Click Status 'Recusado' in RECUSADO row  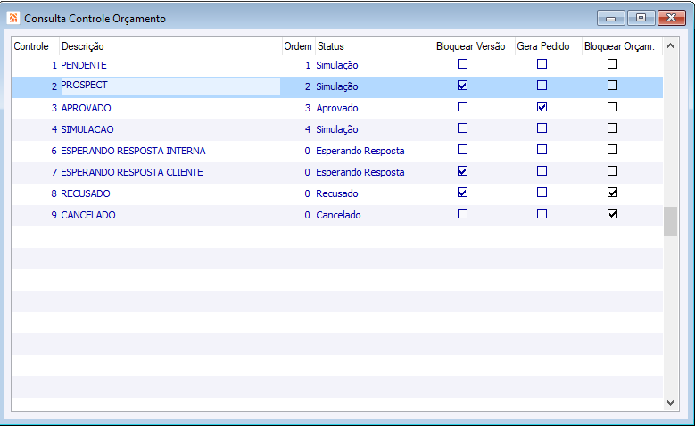(337, 193)
